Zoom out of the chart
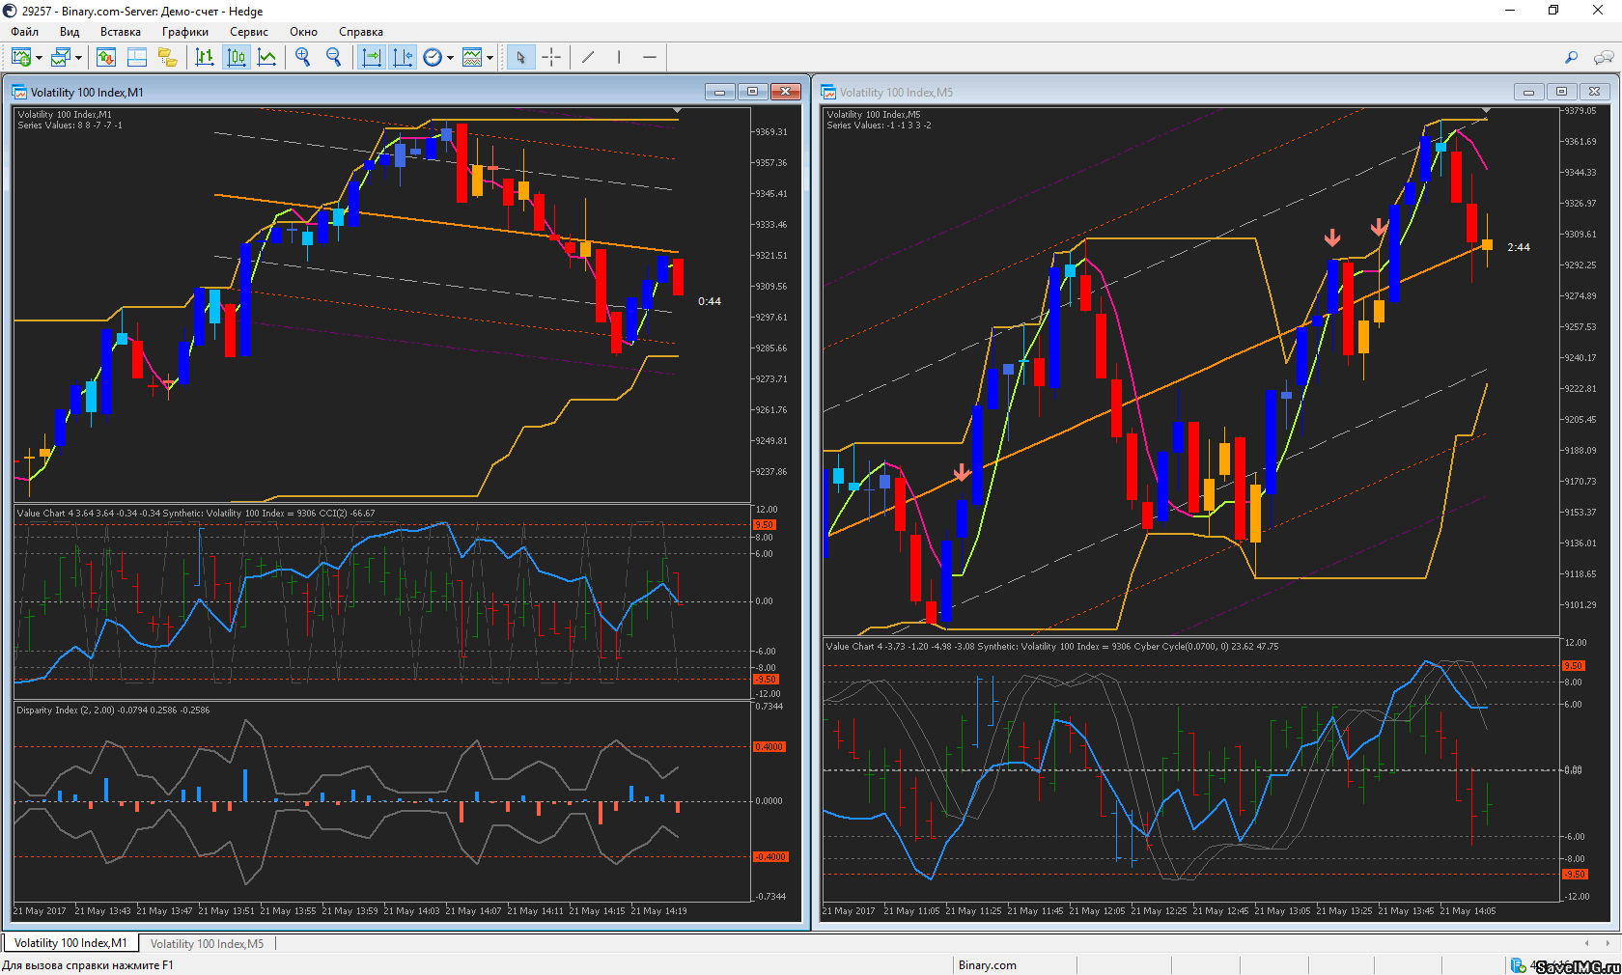This screenshot has height=975, width=1622. (x=334, y=58)
